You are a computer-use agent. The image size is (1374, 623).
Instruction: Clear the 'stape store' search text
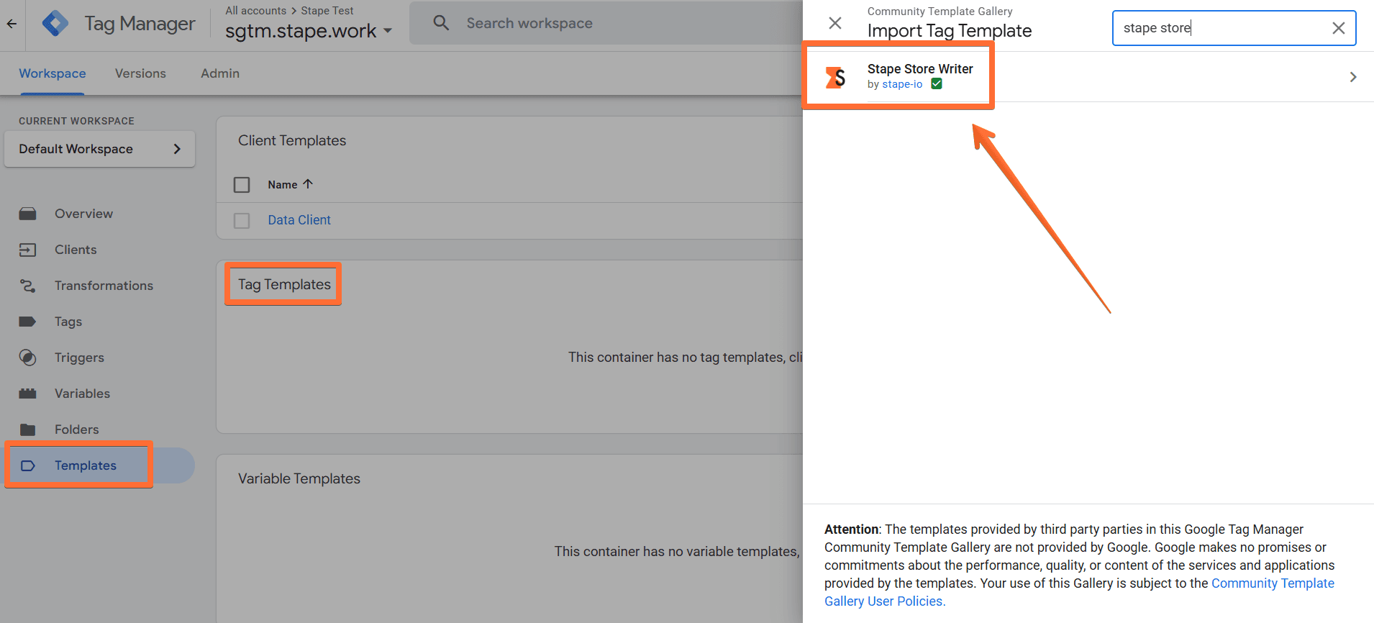[x=1338, y=28]
